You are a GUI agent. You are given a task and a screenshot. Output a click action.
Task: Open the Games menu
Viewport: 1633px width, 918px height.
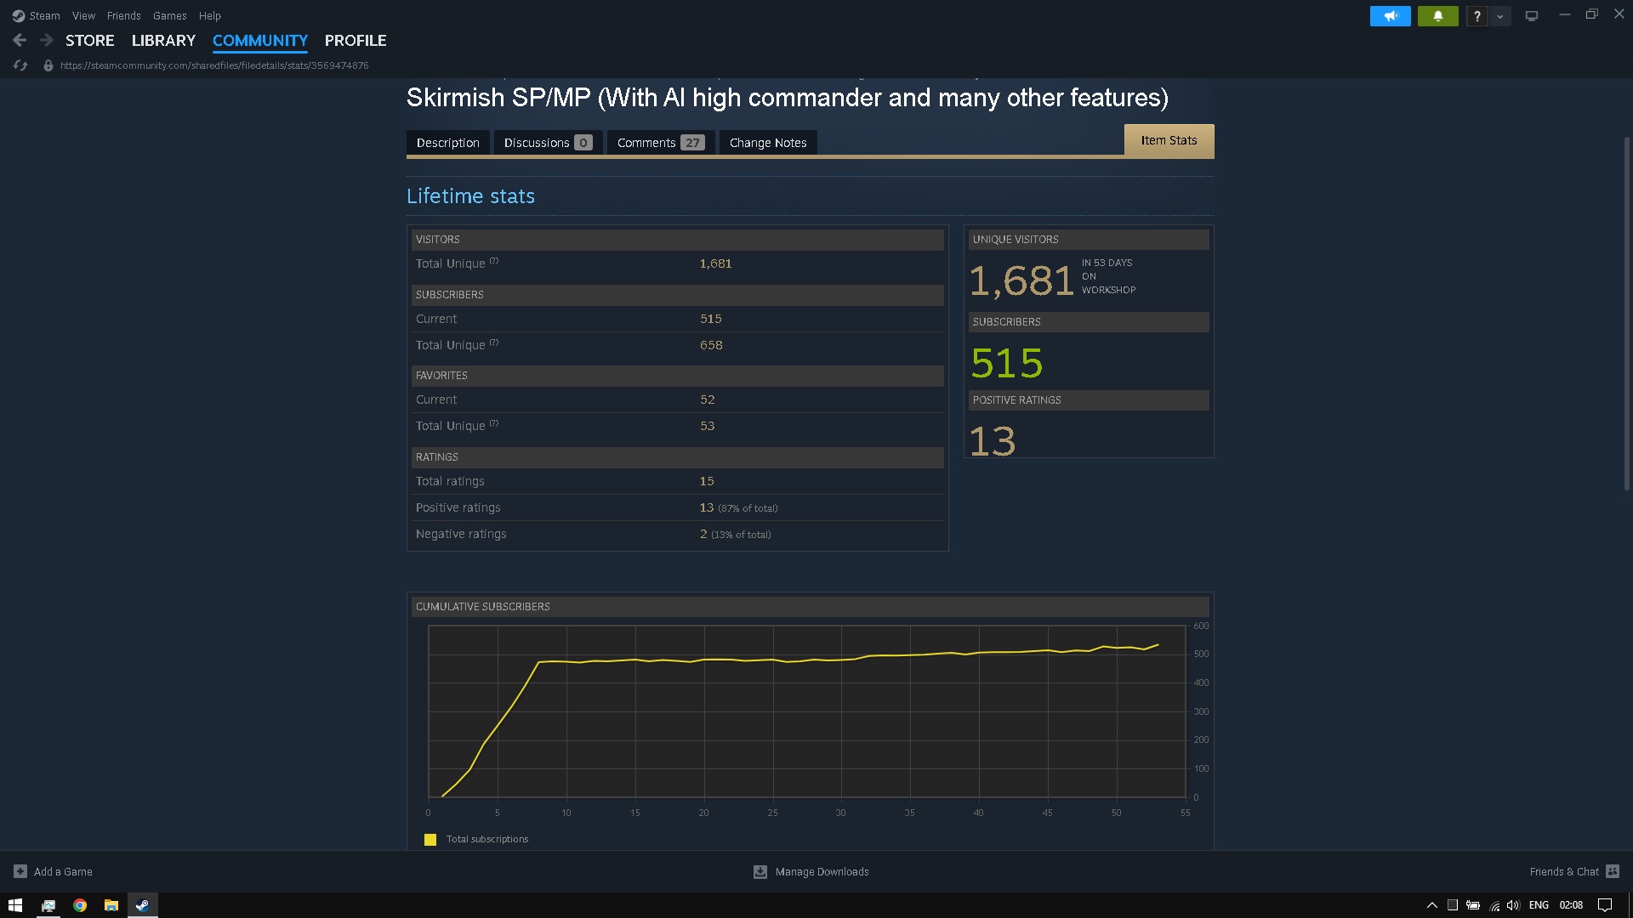(169, 15)
